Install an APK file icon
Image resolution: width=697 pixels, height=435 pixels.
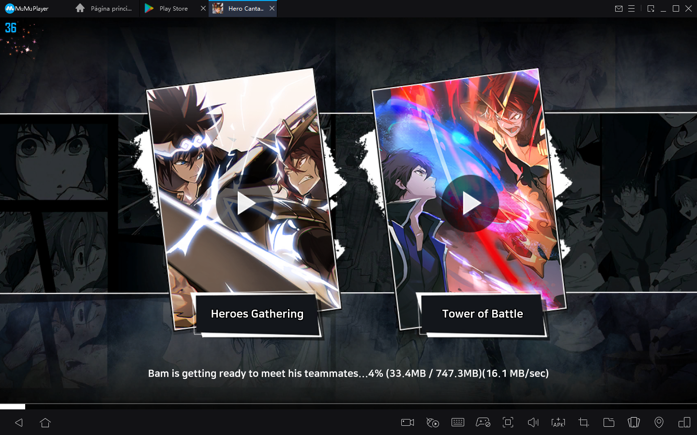558,422
